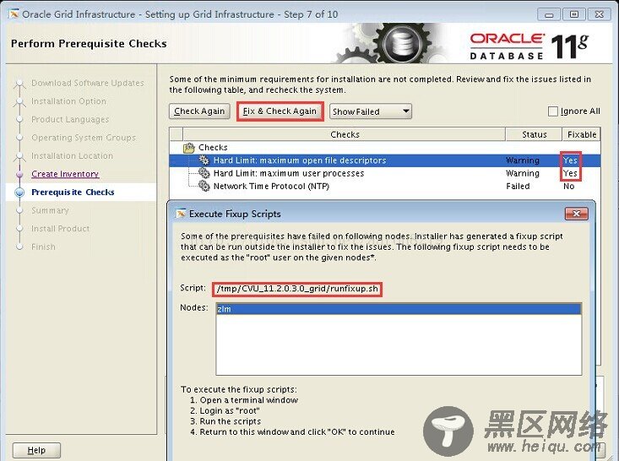Viewport: 619px width, 461px height.
Task: Click Oracle installer window title icon
Action: 14,14
